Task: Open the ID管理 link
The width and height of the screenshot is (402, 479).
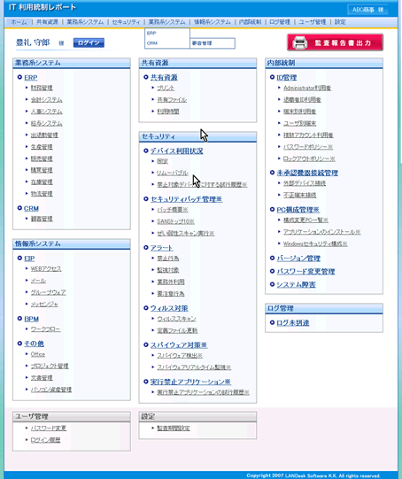Action: click(x=287, y=78)
